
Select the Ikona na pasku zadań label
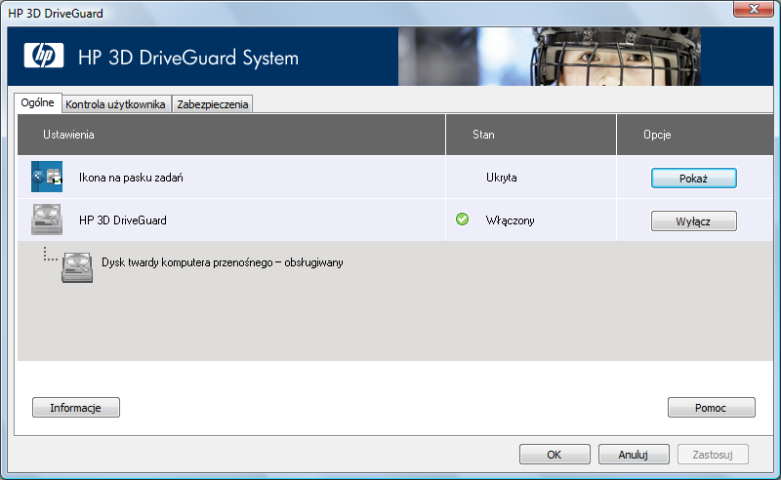tap(131, 178)
